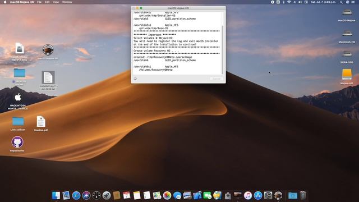The image size is (359, 202).
Task: Open System Preferences from the Dock
Action: [x=268, y=195]
